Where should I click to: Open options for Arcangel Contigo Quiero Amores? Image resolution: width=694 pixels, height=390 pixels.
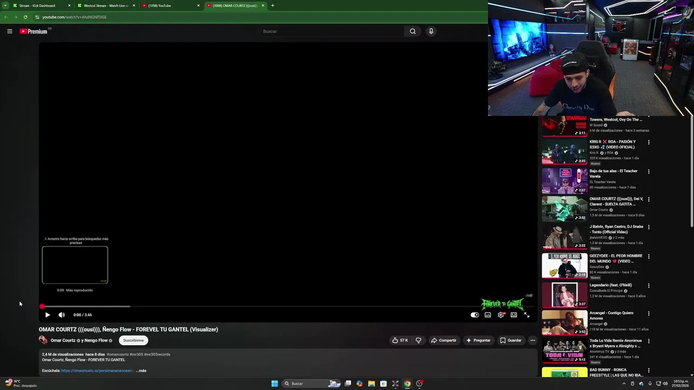coord(648,313)
